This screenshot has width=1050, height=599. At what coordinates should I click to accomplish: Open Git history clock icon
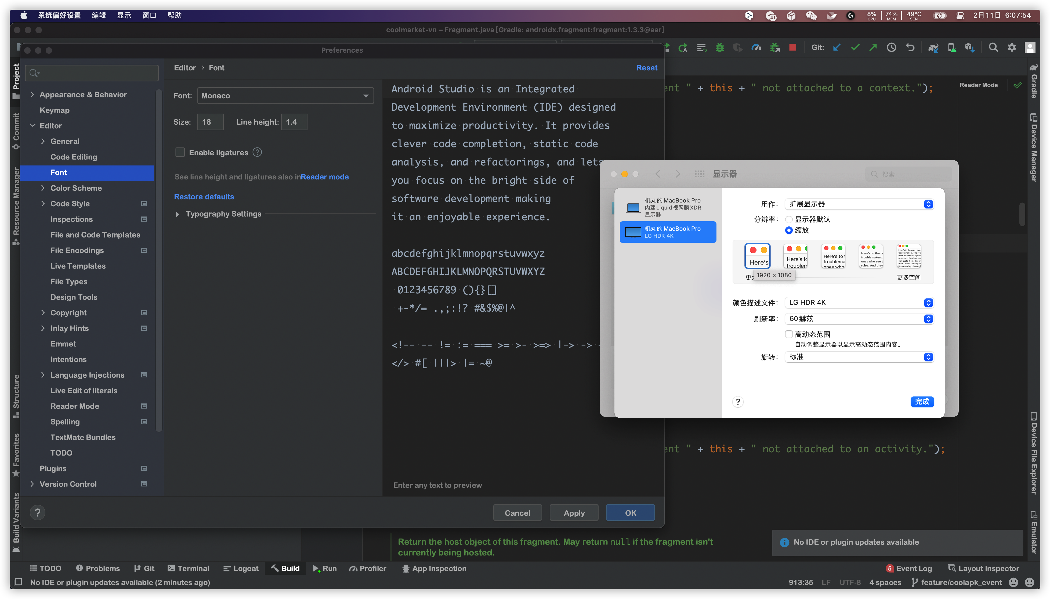point(891,48)
